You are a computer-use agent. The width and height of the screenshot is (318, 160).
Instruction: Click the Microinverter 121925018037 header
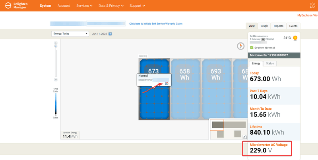[x=274, y=55]
